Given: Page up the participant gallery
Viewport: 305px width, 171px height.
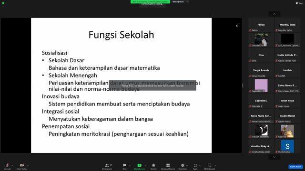Looking at the screenshot, I should point(274,14).
